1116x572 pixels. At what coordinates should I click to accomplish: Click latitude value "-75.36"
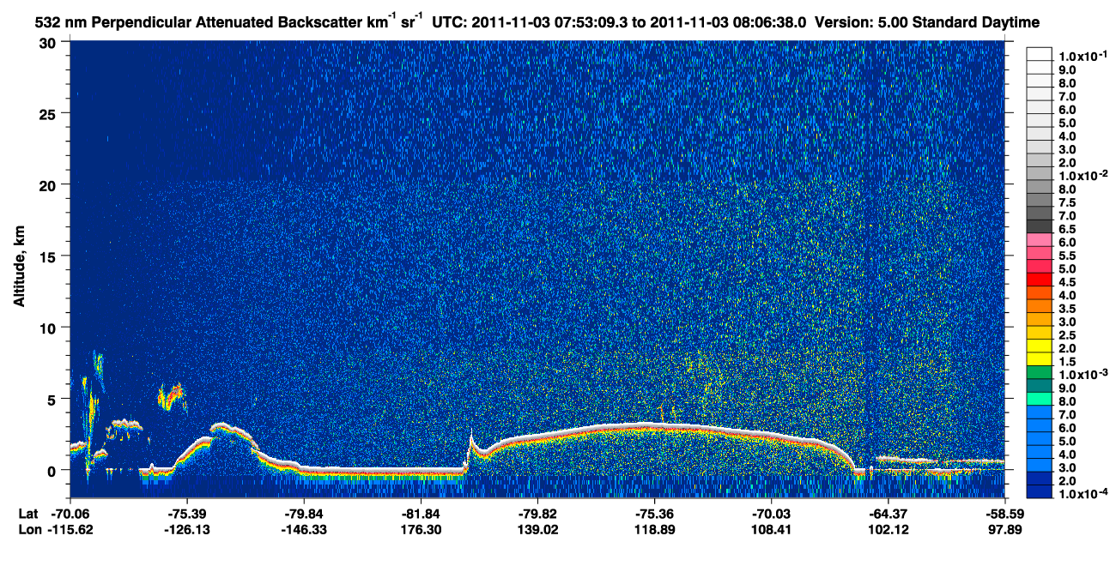655,514
